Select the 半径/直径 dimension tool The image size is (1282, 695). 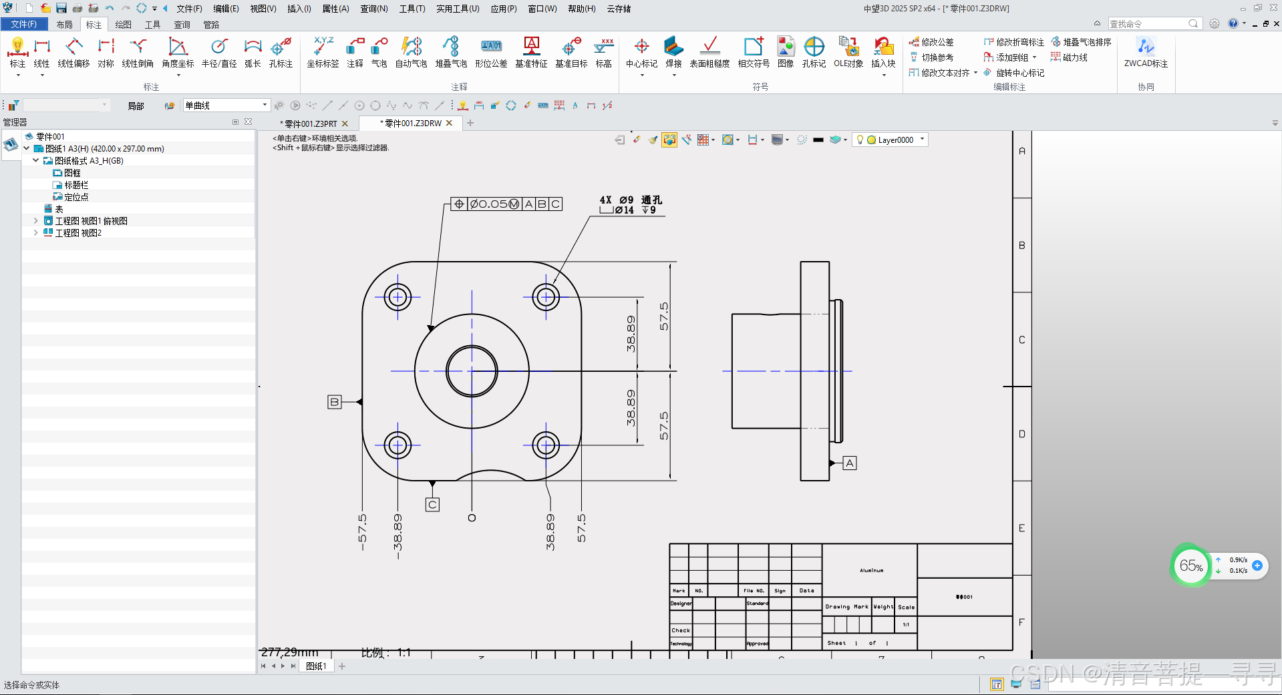pyautogui.click(x=219, y=53)
